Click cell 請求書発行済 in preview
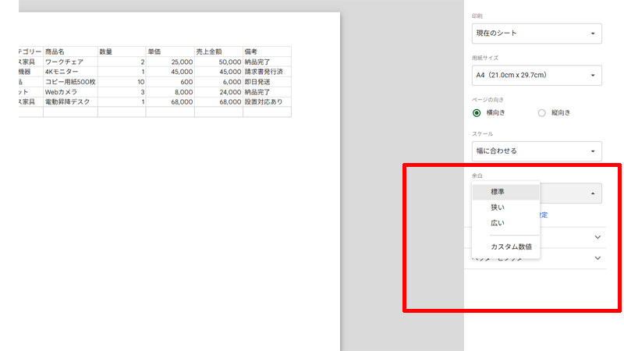Image resolution: width=624 pixels, height=351 pixels. coord(267,72)
